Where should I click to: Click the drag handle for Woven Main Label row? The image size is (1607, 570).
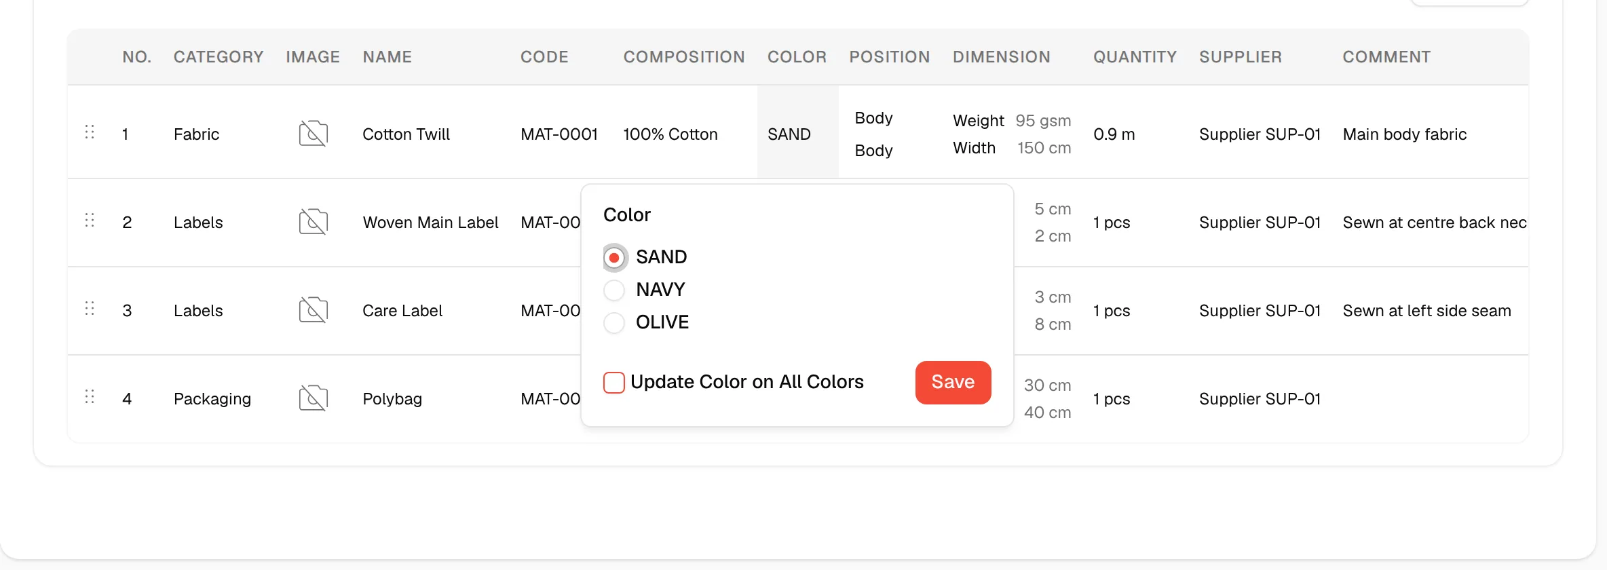tap(90, 220)
